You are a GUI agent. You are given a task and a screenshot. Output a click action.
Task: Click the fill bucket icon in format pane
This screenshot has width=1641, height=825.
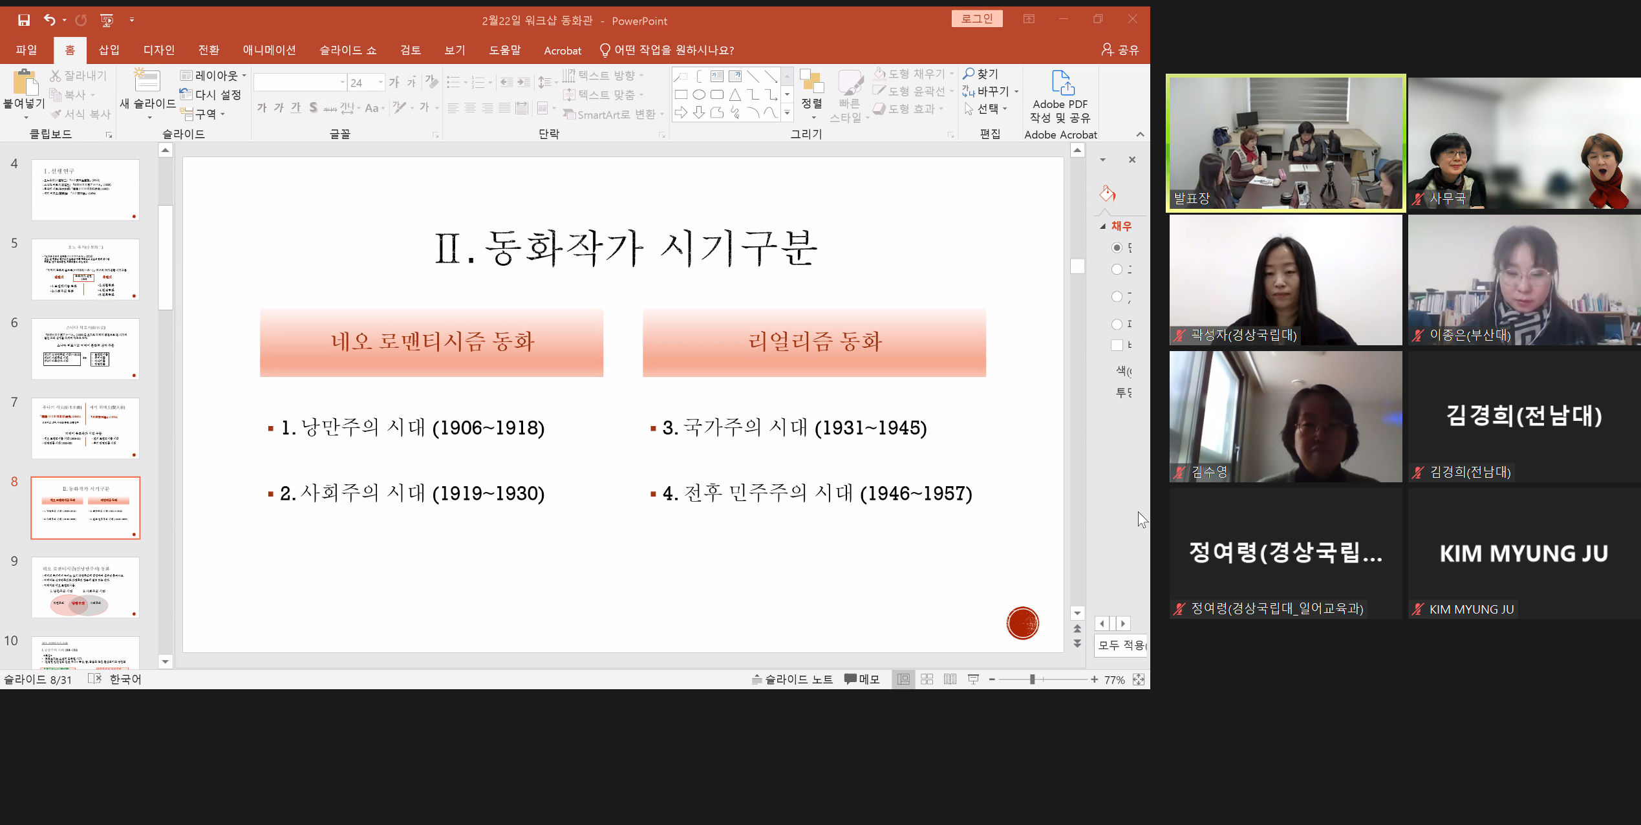pyautogui.click(x=1108, y=193)
